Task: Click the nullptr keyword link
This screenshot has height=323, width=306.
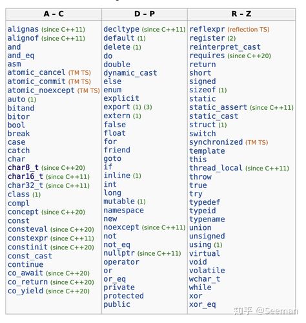Action: click(119, 253)
